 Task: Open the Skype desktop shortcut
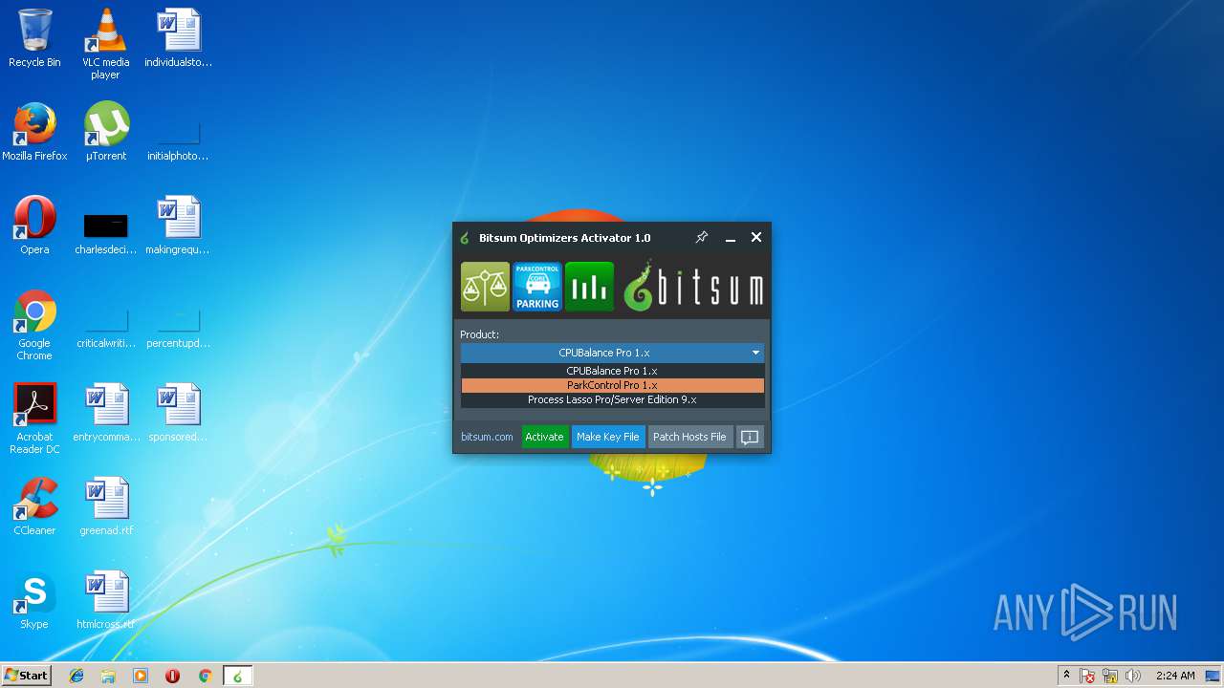(x=34, y=600)
